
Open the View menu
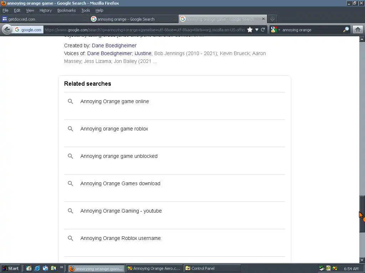(30, 10)
